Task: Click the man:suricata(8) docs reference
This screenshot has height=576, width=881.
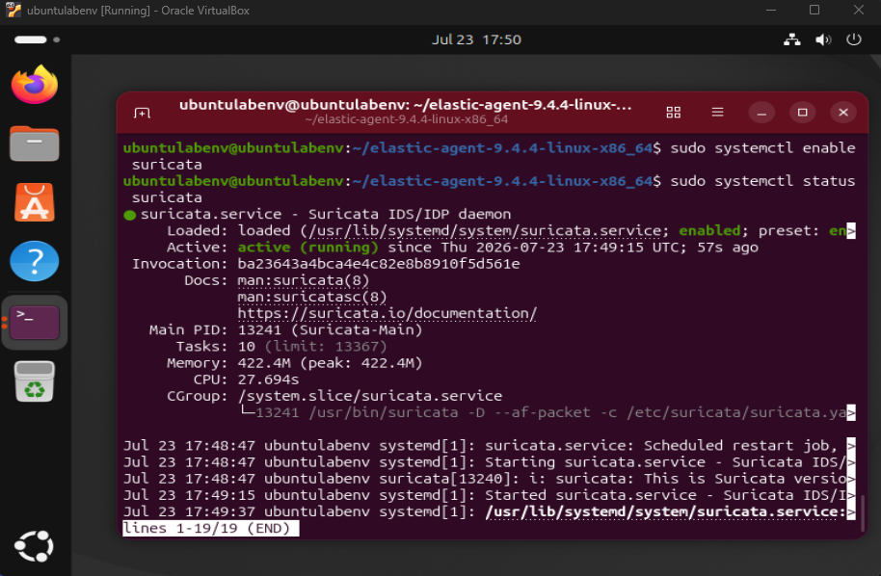Action: coord(304,280)
